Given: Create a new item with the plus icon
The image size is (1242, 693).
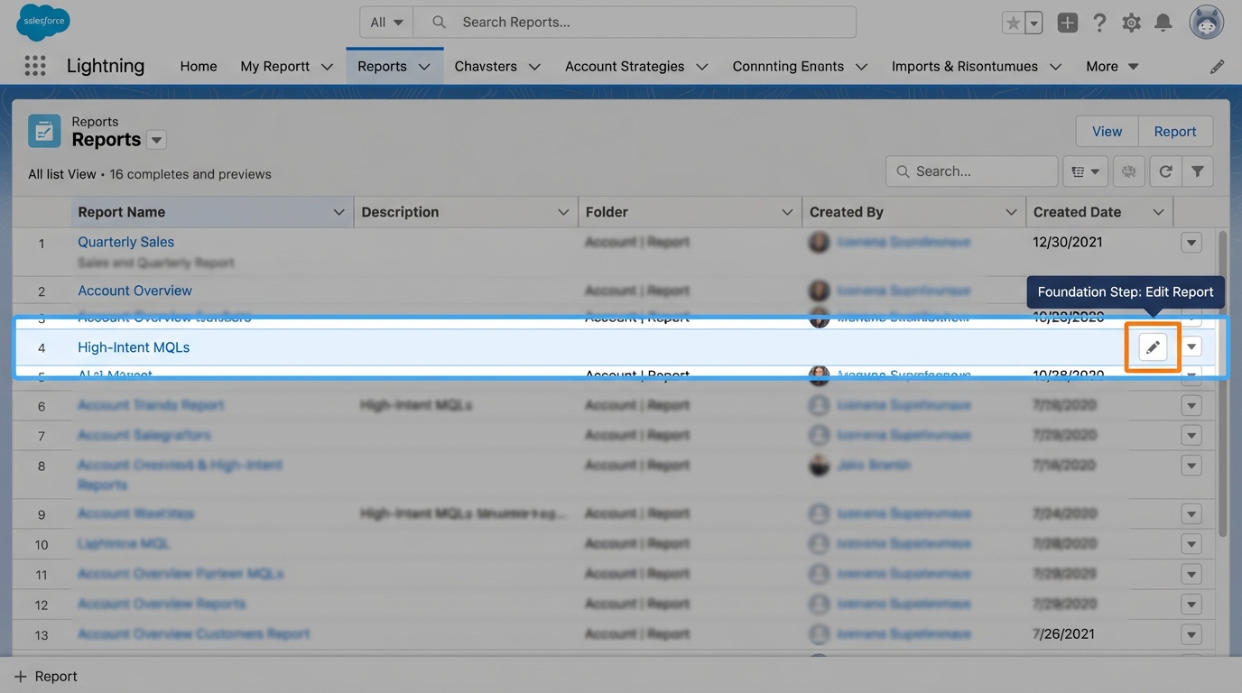Looking at the screenshot, I should [x=1068, y=22].
